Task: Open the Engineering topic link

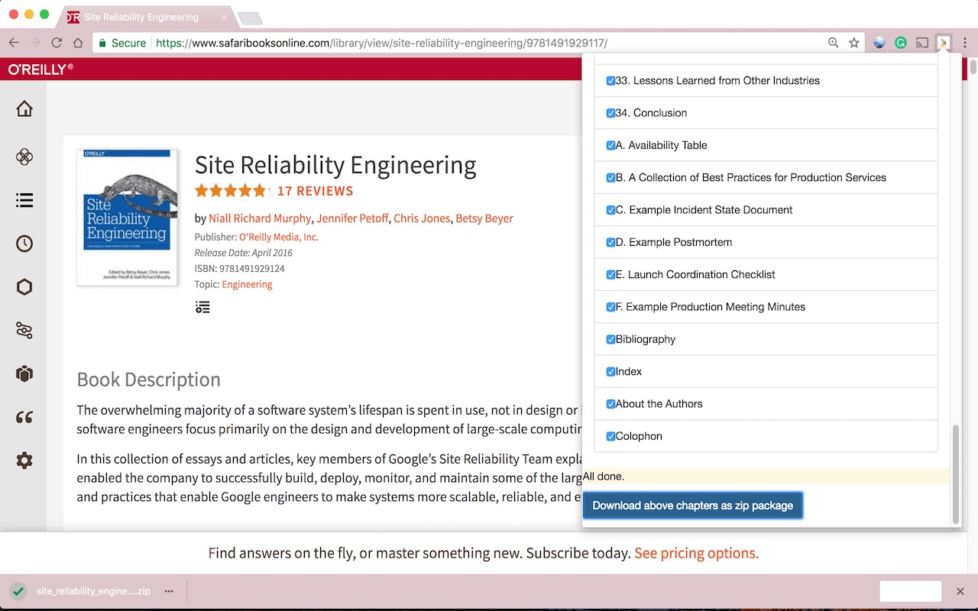Action: point(247,284)
